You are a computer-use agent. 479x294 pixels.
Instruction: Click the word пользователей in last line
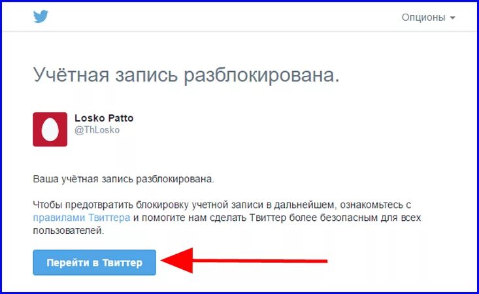69,231
